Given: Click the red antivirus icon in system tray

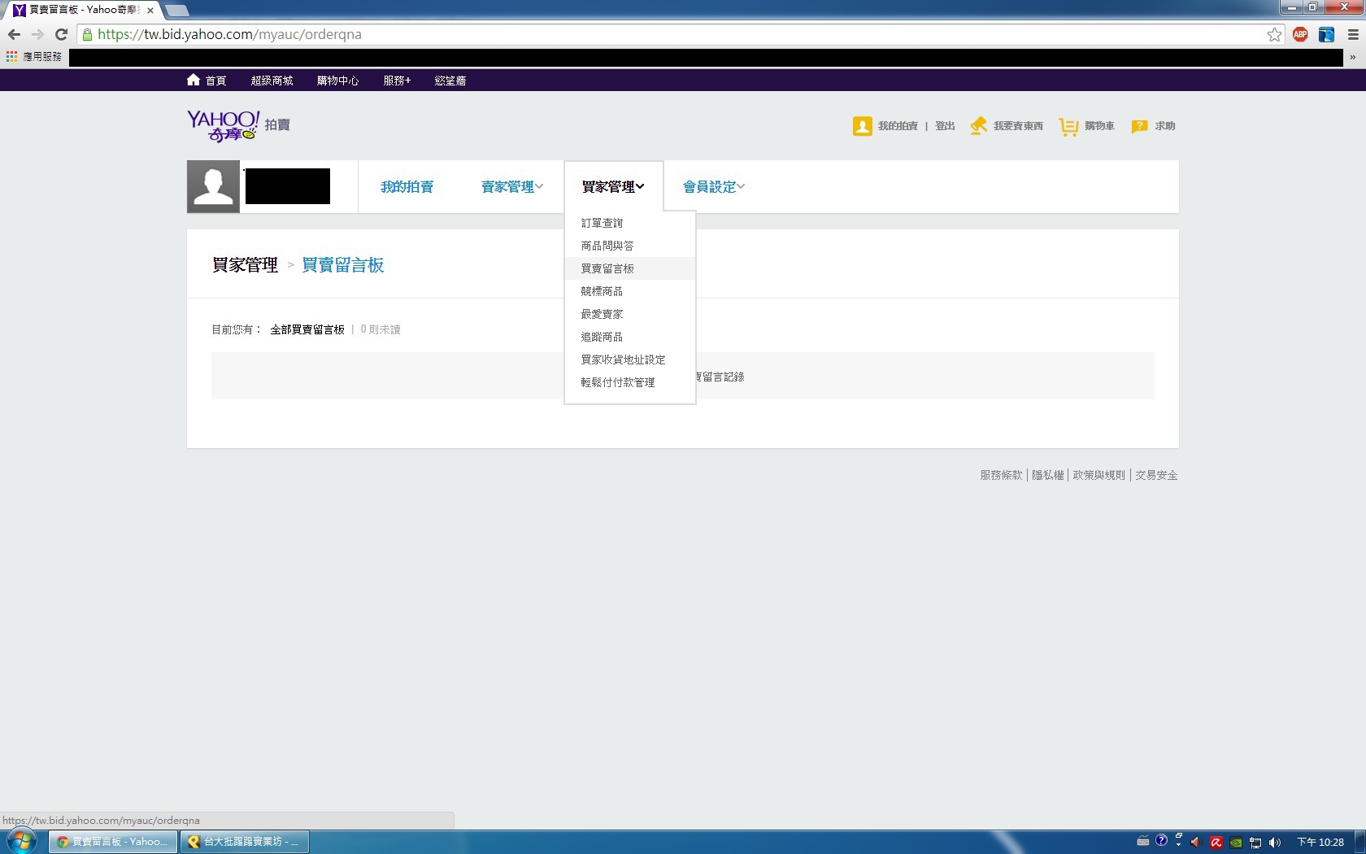Looking at the screenshot, I should pos(1216,843).
